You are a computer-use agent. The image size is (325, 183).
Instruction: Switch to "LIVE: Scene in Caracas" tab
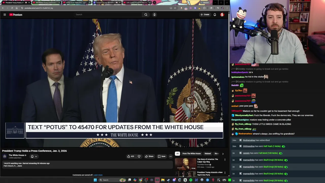(x=137, y=3)
